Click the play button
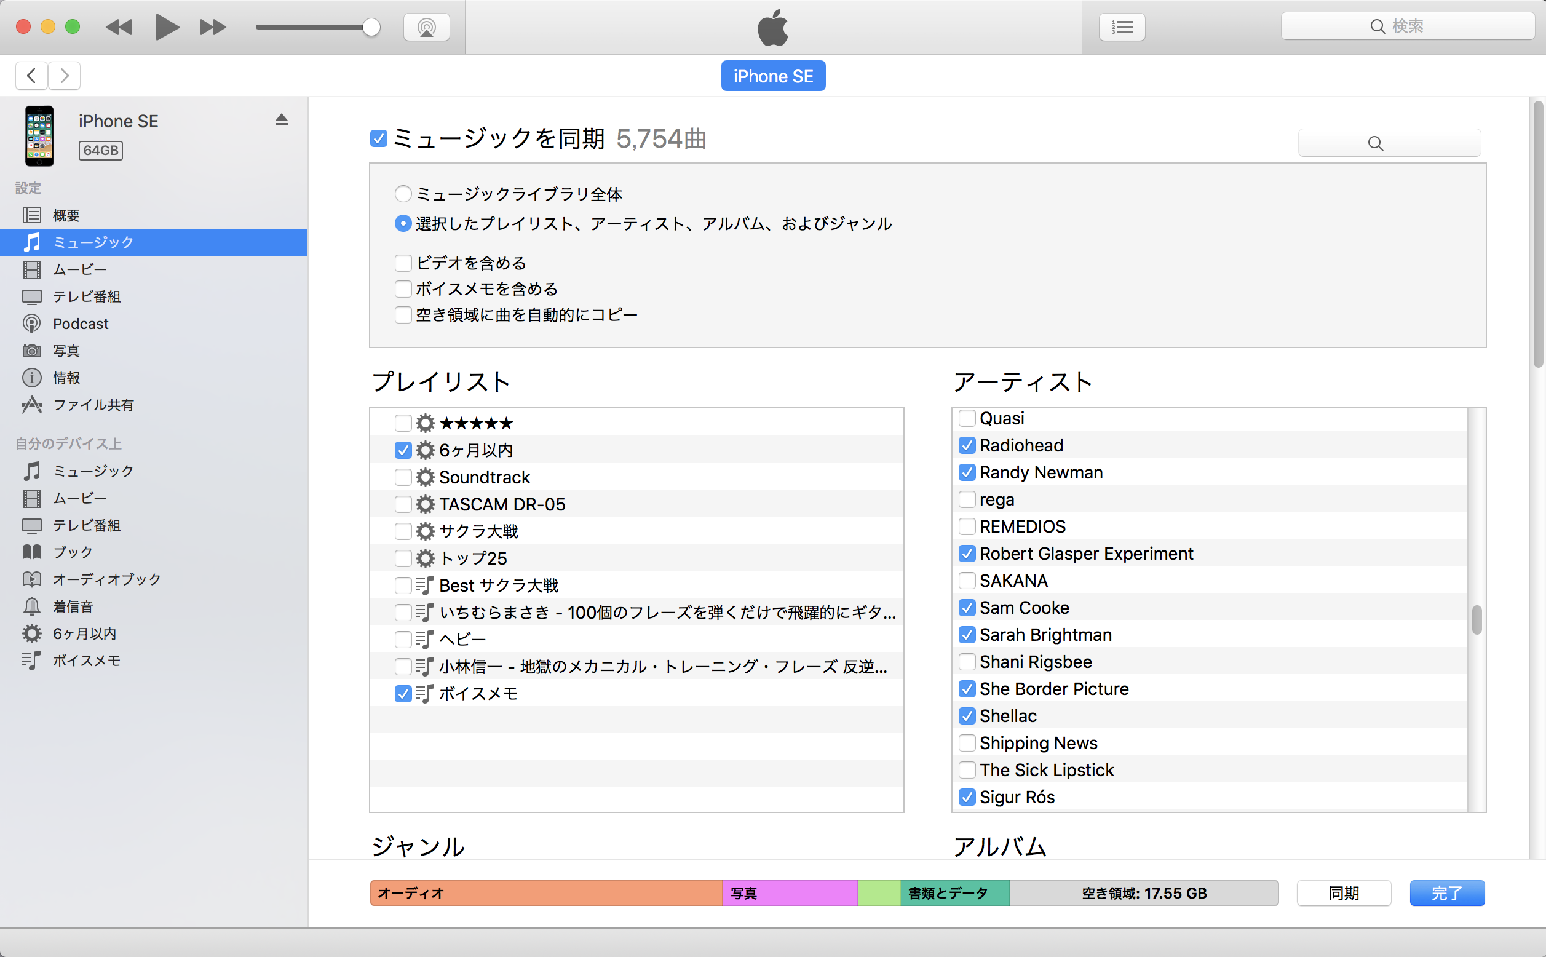 [x=167, y=27]
